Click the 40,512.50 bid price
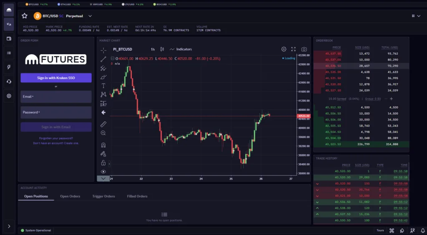 coord(333,107)
